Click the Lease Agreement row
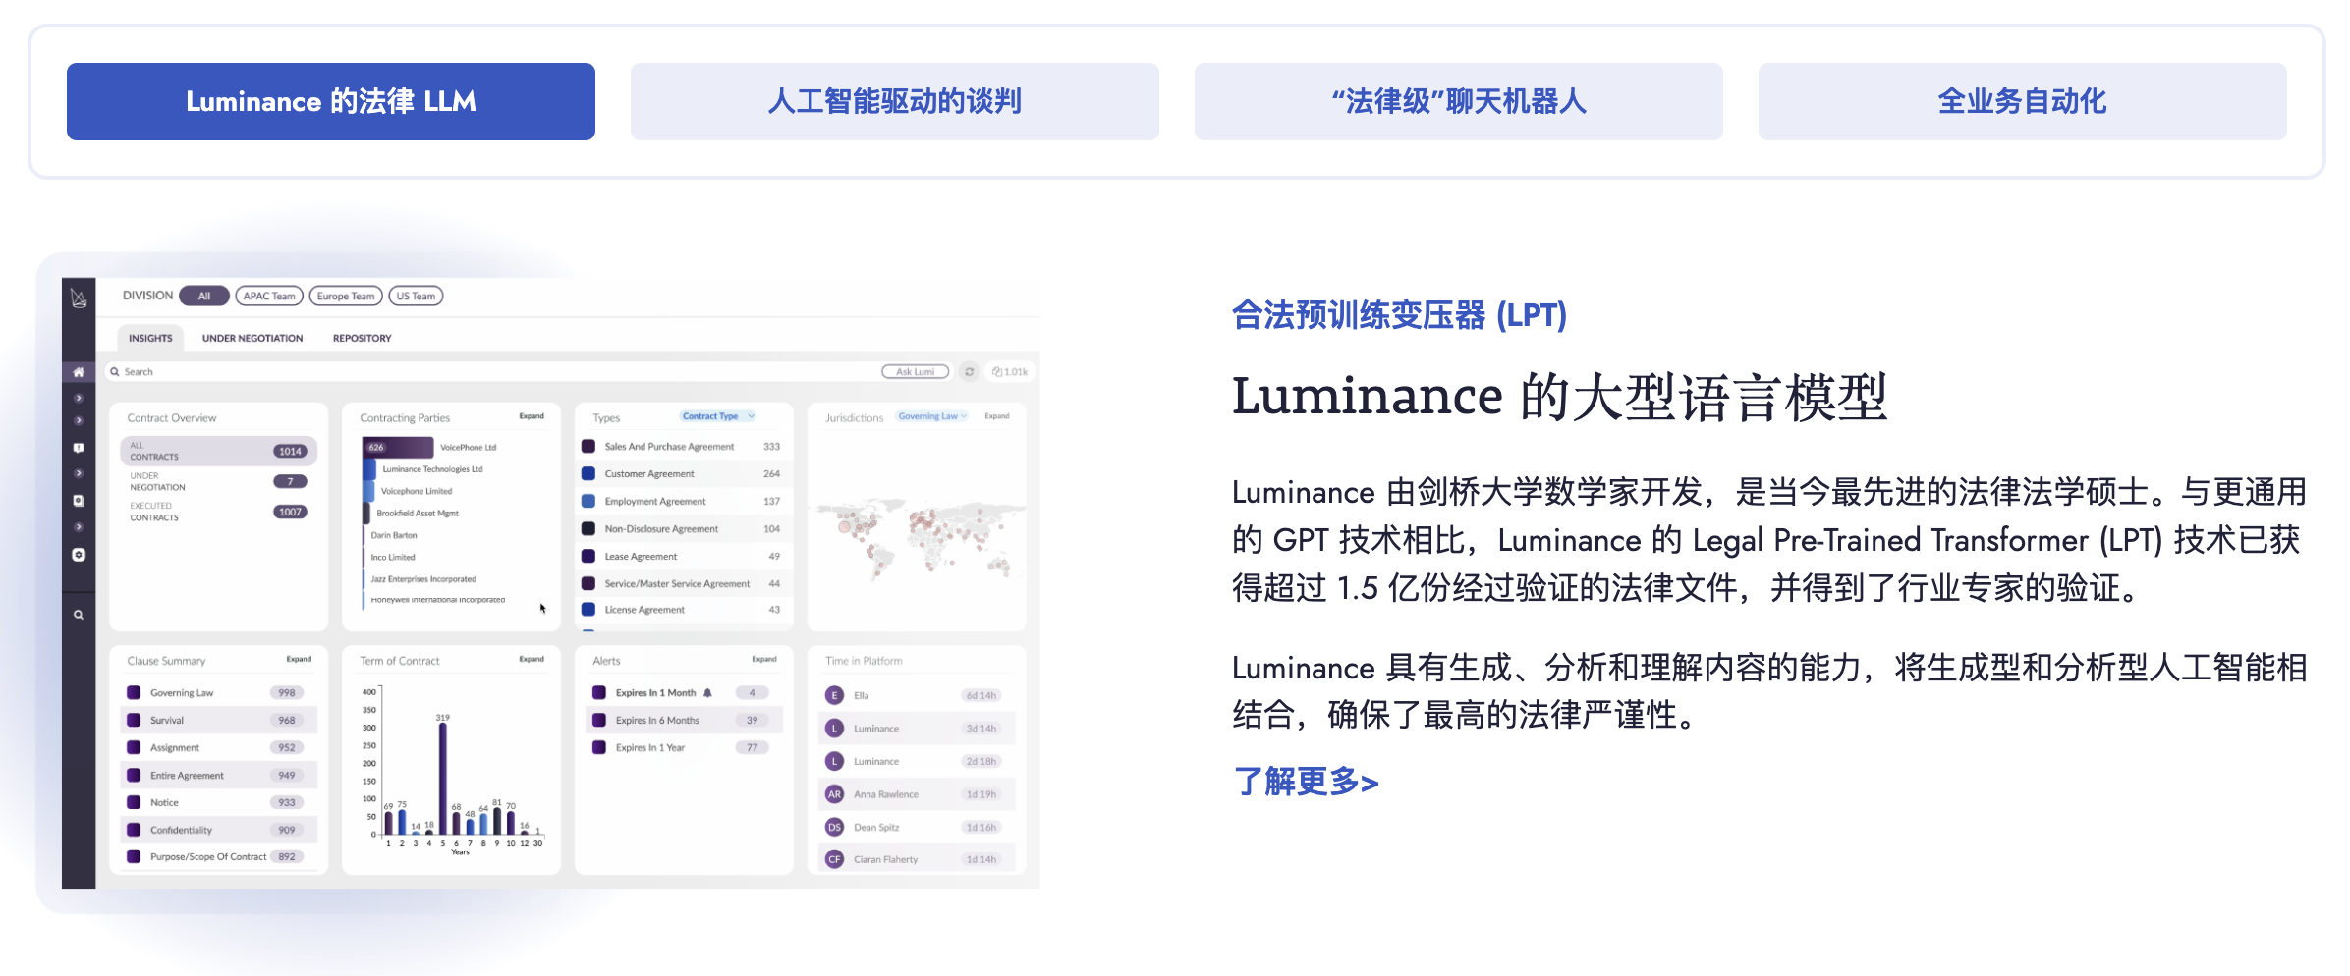 [x=682, y=556]
